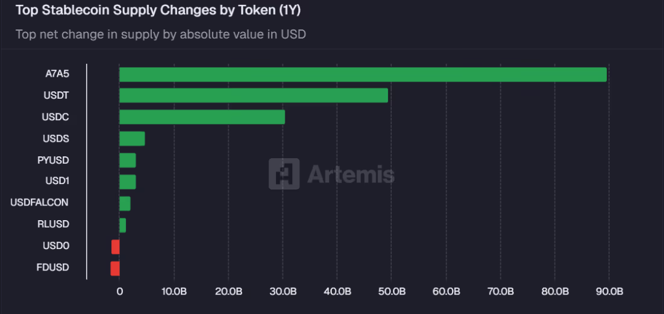Image resolution: width=664 pixels, height=314 pixels.
Task: Click the chart title text
Action: coord(158,10)
